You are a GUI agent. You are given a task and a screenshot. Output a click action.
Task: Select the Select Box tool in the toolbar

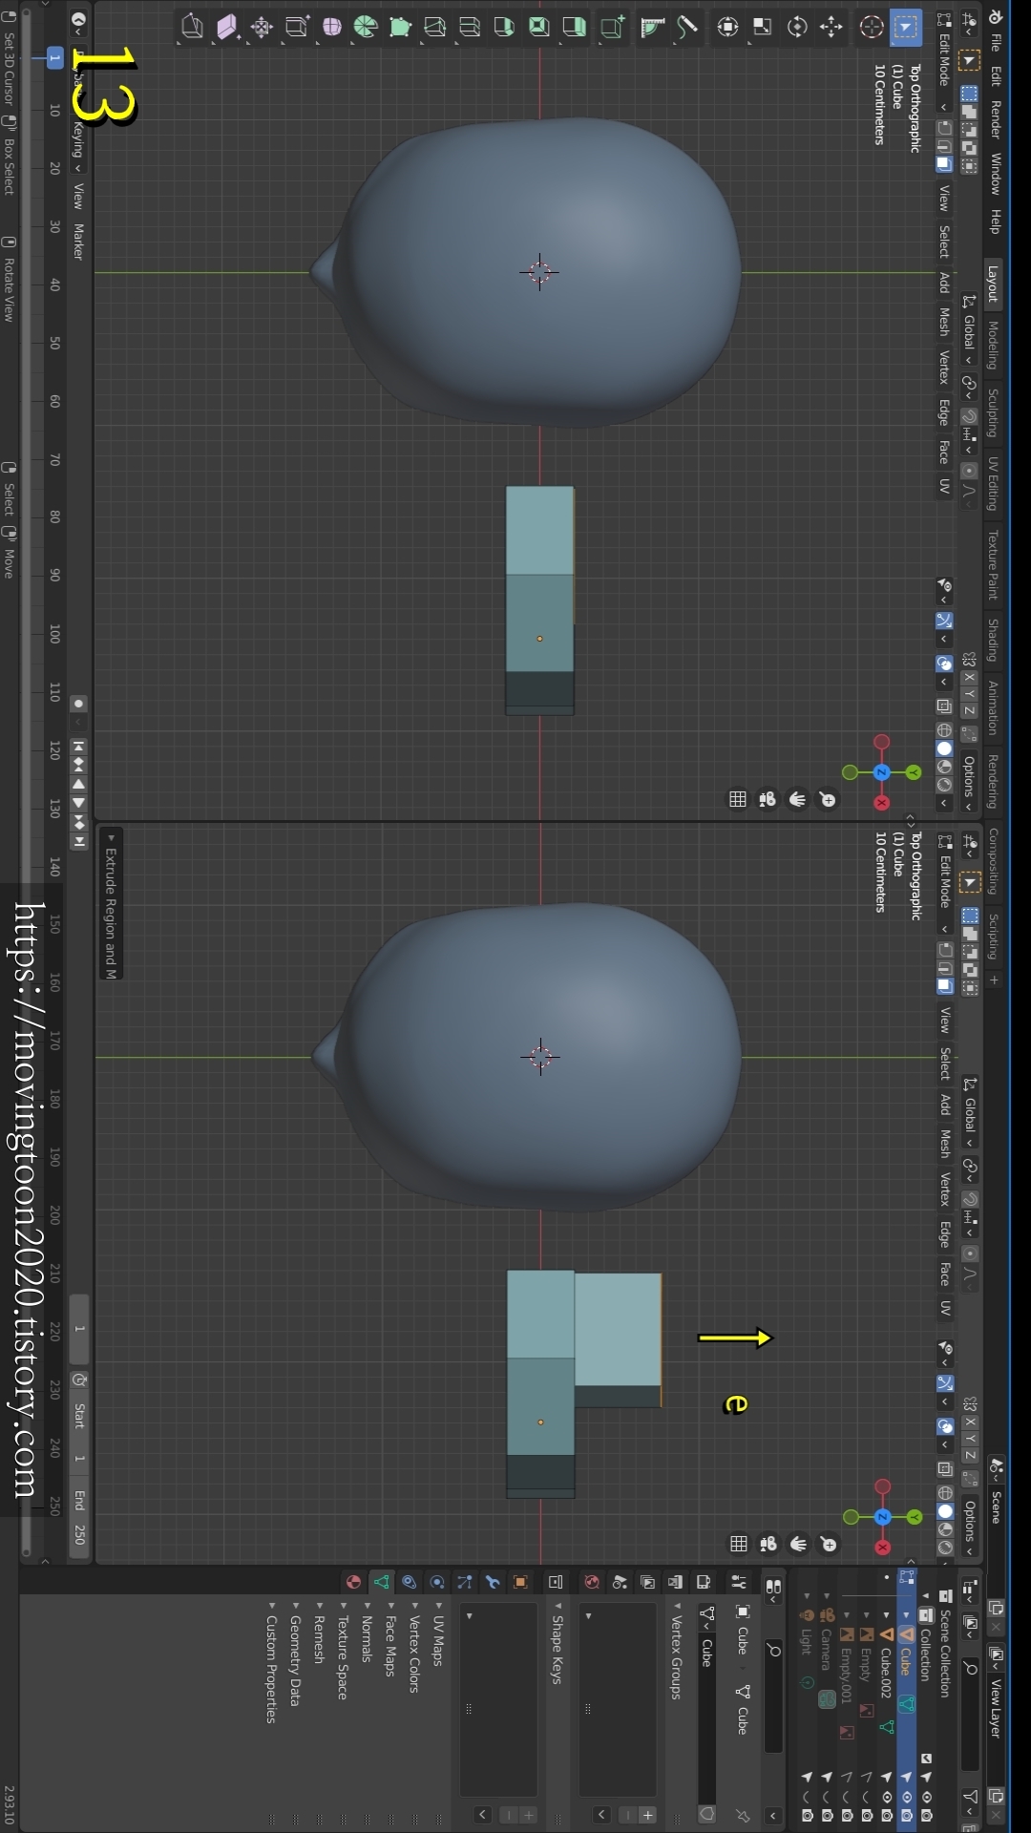pos(905,28)
